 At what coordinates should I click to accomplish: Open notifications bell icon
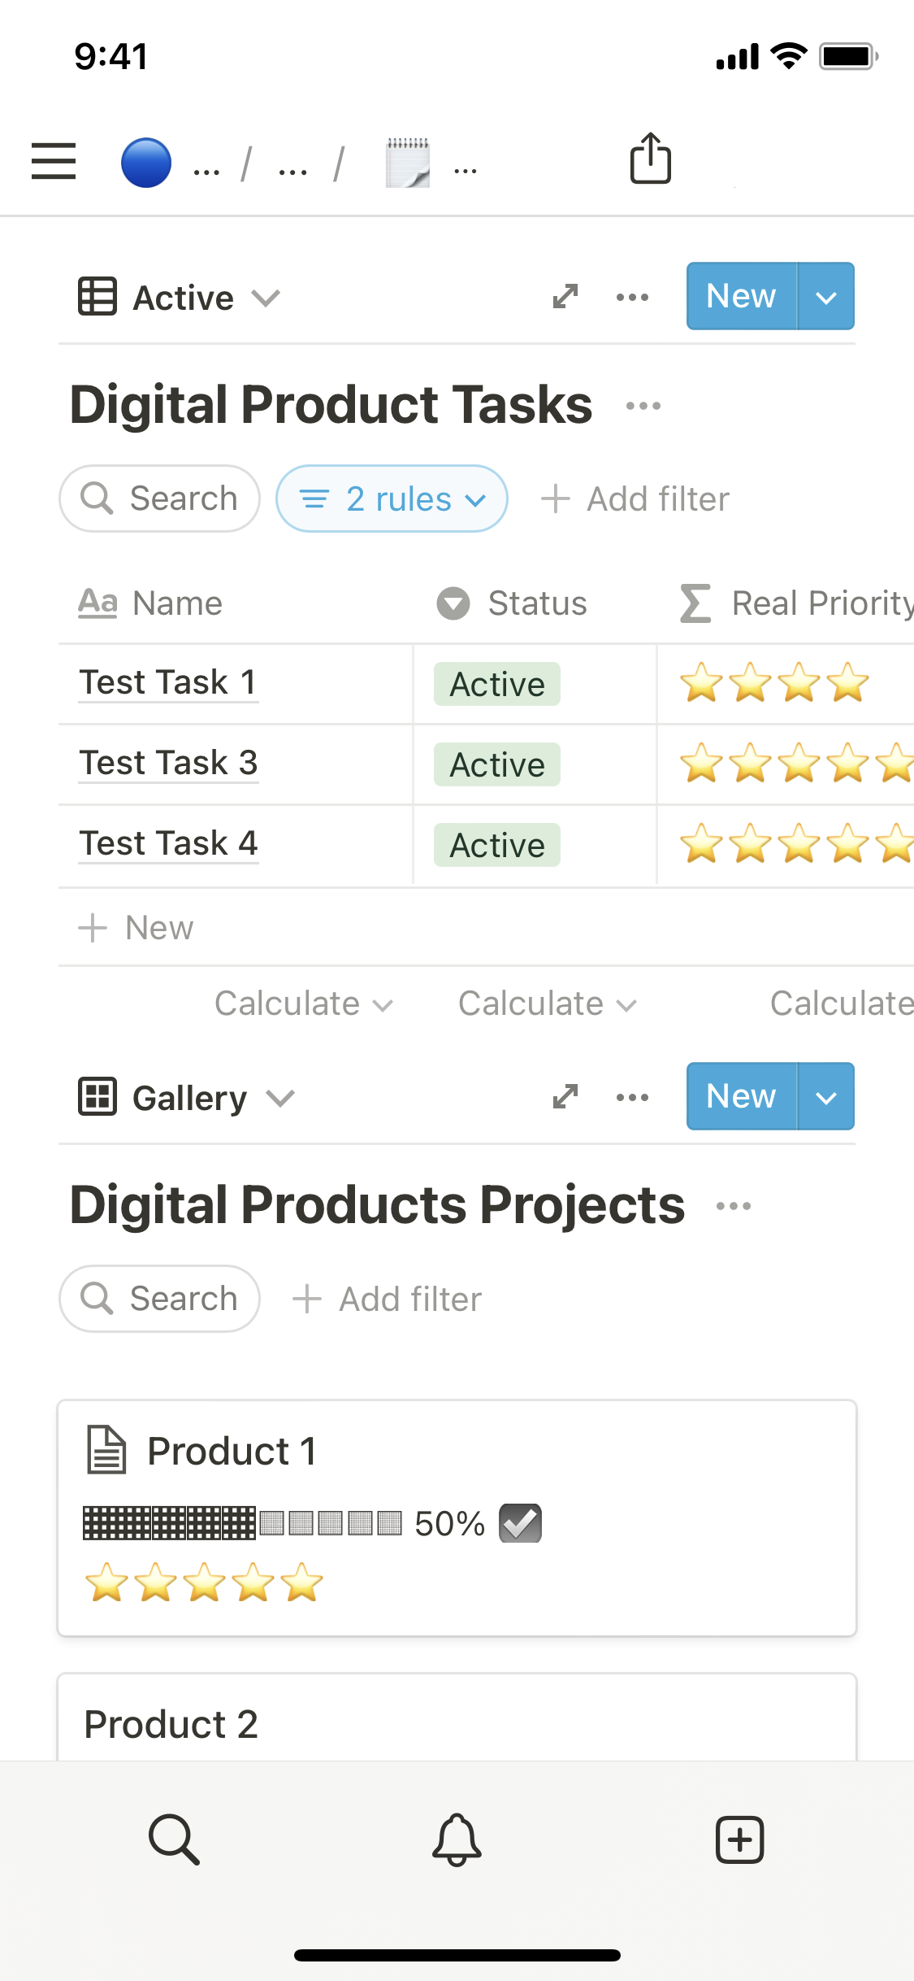(457, 1839)
